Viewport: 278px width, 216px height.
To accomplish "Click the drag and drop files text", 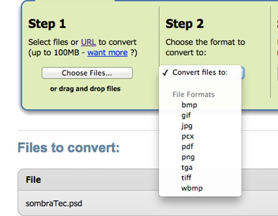I will click(x=85, y=89).
